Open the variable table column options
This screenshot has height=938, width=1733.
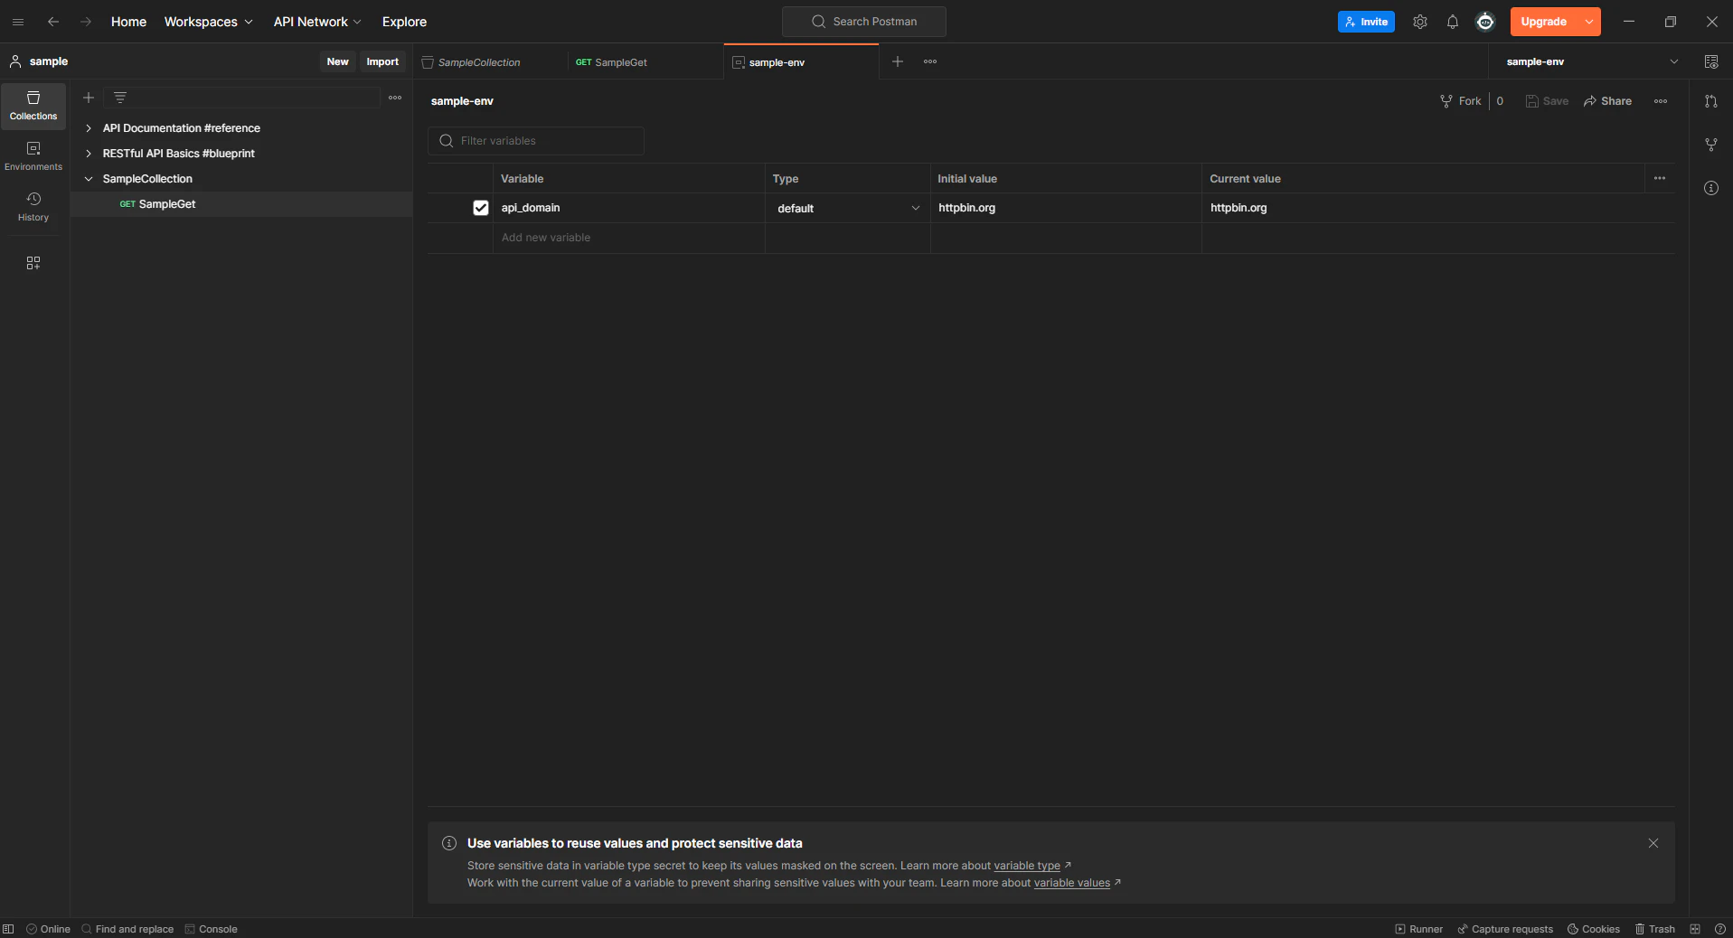coord(1660,178)
